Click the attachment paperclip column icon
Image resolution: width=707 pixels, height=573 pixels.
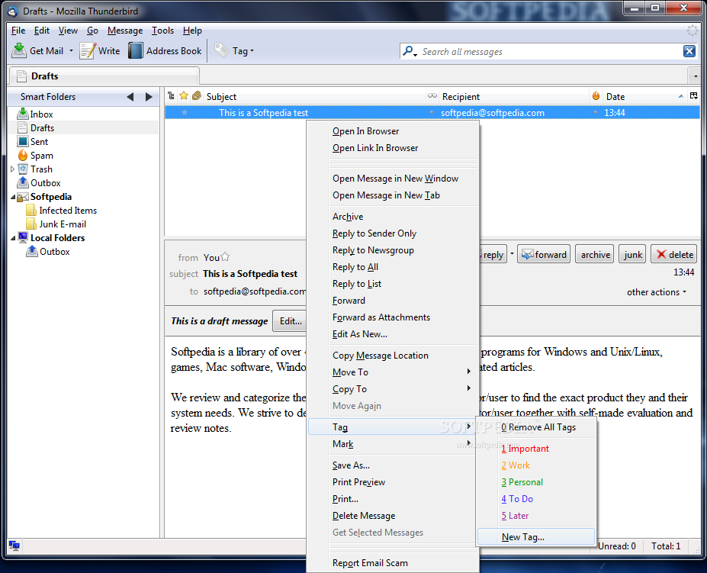pos(196,95)
